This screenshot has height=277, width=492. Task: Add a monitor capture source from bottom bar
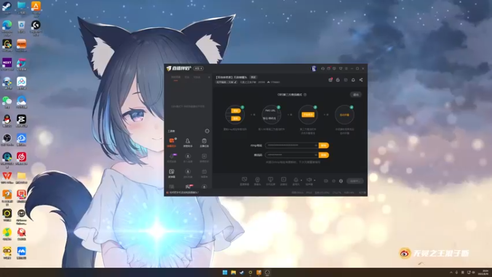pos(244,181)
